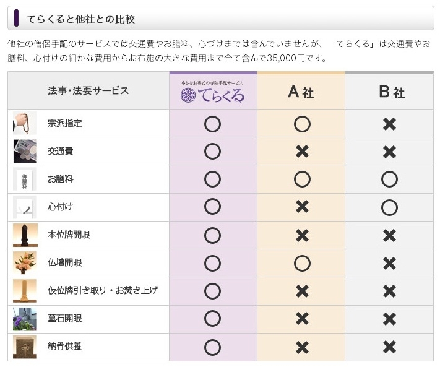Click the money thumbnail beside 交通費
The image size is (440, 367).
click(x=25, y=151)
